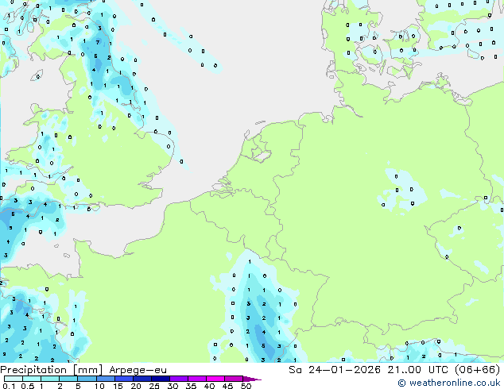Choose the 25–30 mm dark blue swatch
Screen dimensions: 504x389
pos(160,379)
